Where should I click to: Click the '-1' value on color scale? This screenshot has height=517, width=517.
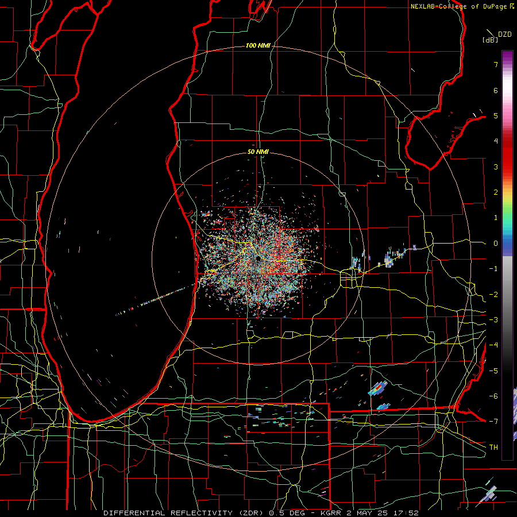493,269
